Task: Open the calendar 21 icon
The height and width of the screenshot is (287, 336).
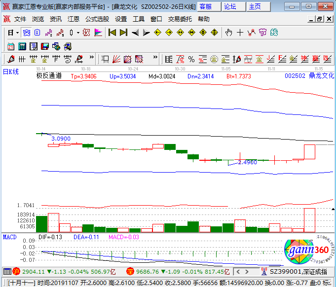Action: click(11, 46)
